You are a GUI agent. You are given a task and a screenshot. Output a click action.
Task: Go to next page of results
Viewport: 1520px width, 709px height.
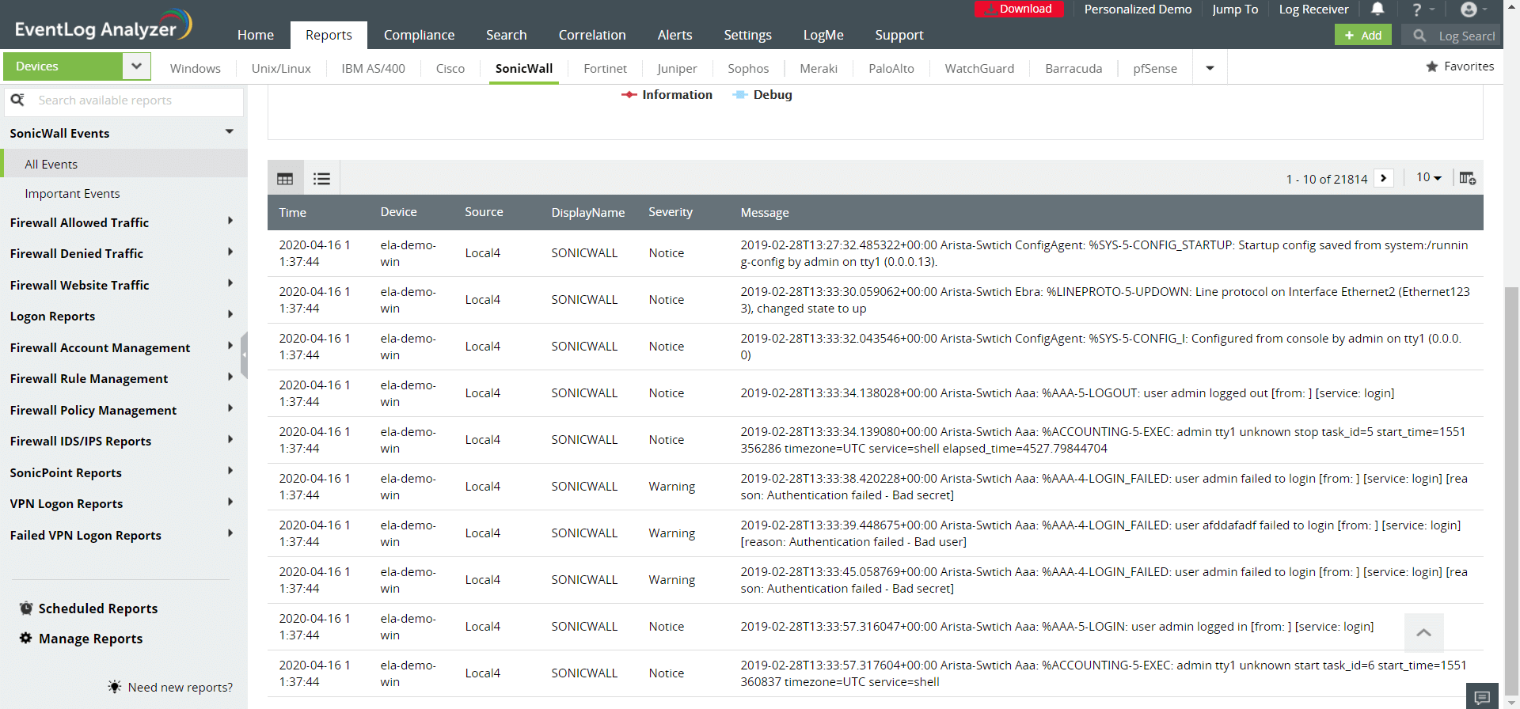1384,178
